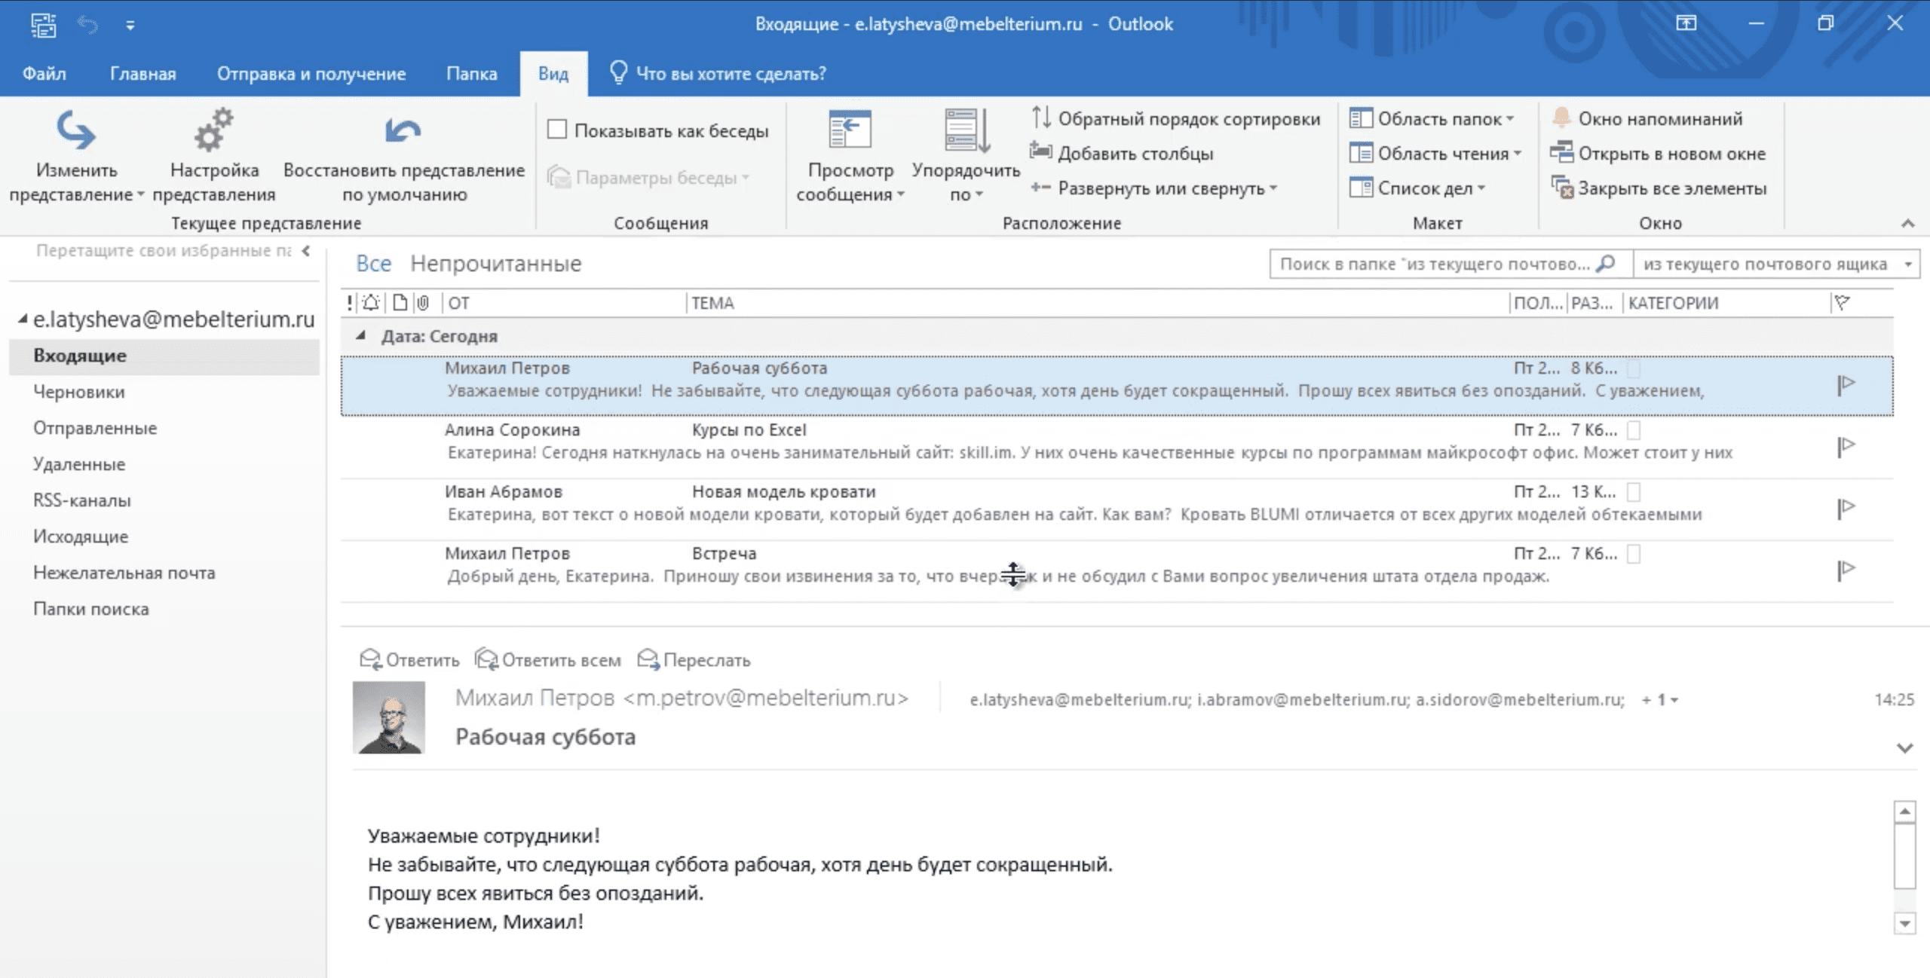Flag the Курсы по Excel message

click(x=1846, y=446)
